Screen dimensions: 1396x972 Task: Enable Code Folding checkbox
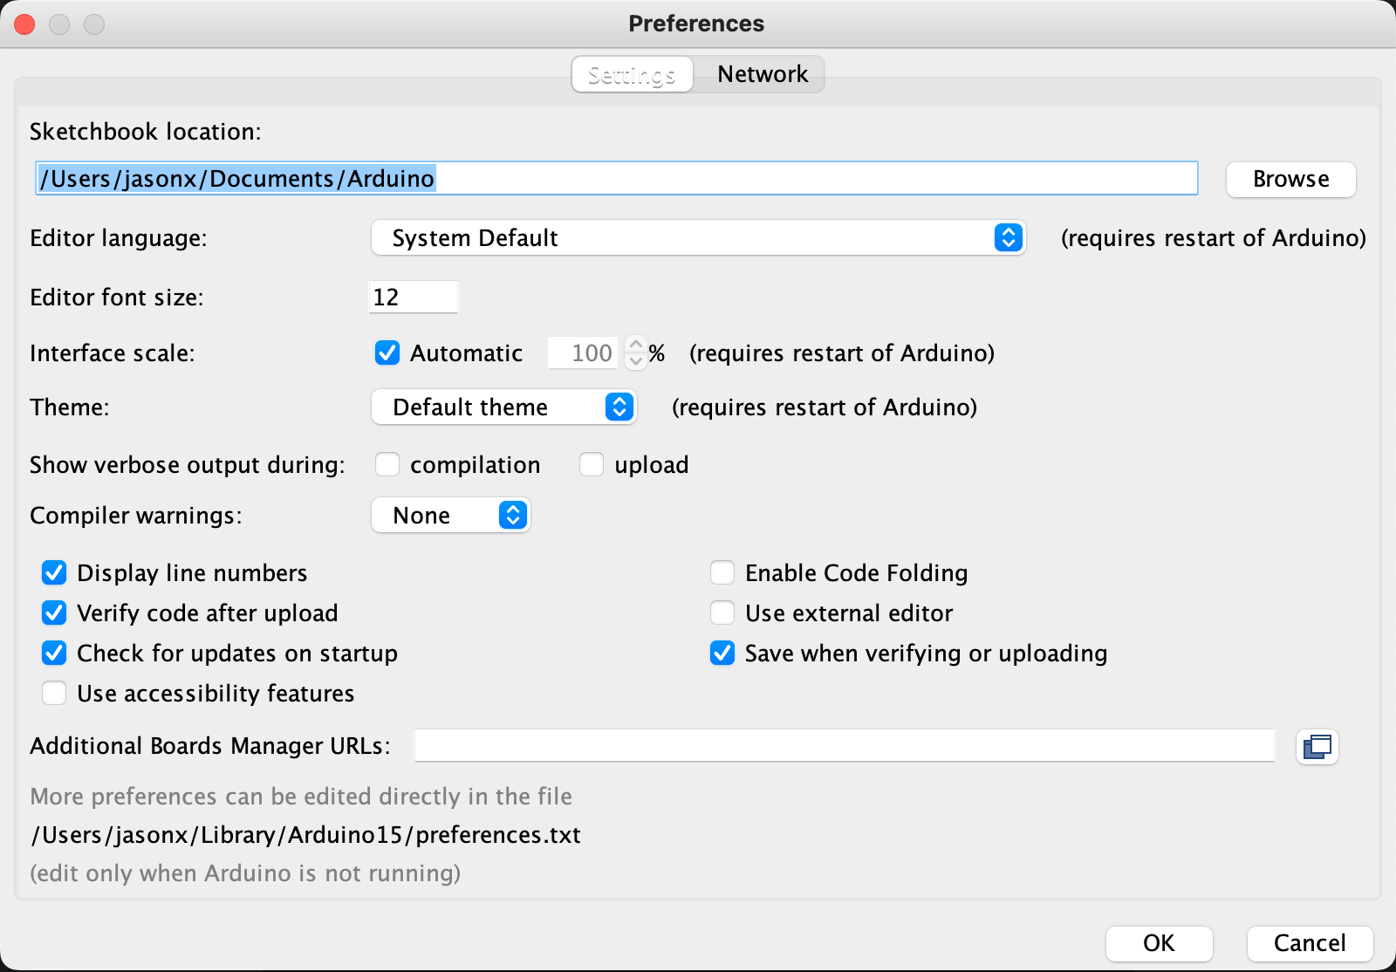coord(722,572)
